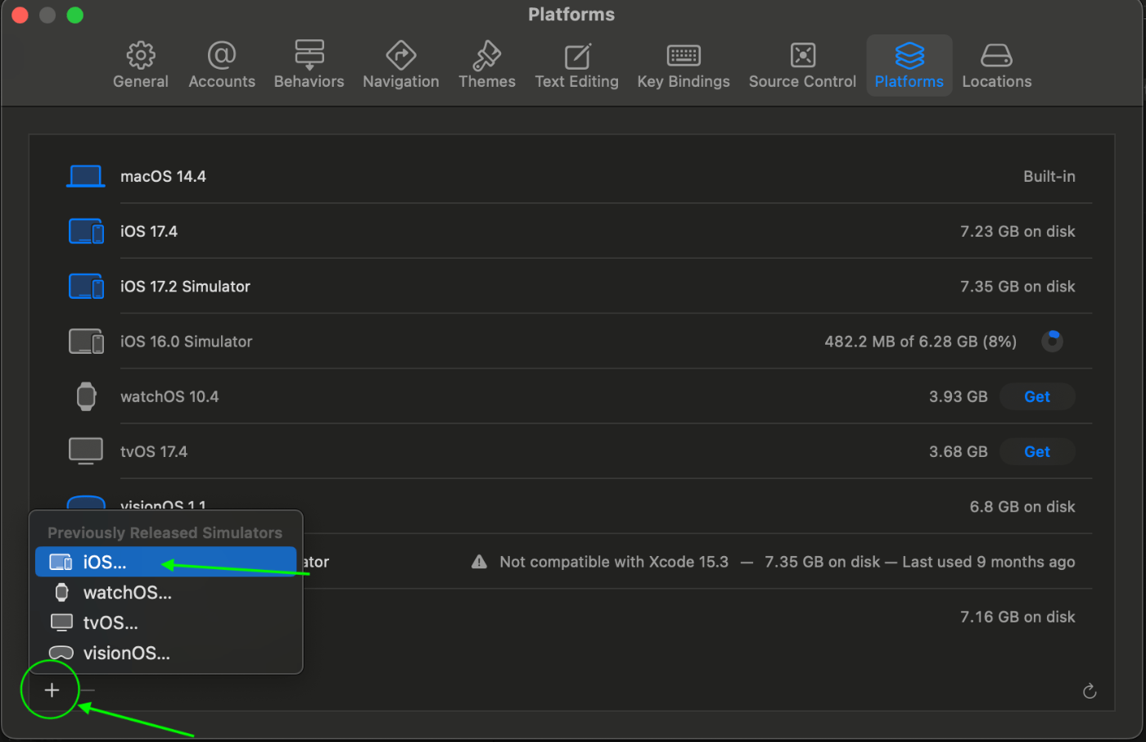Choose visionOS… from the simulators menu
Screen dimensions: 1146x742
[x=165, y=653]
